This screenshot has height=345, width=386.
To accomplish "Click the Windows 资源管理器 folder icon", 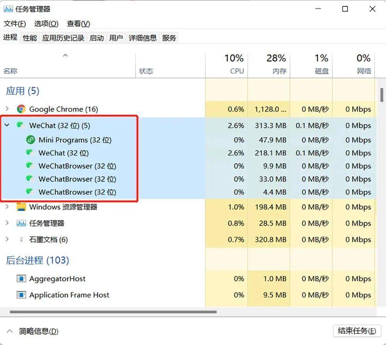I will click(x=21, y=207).
